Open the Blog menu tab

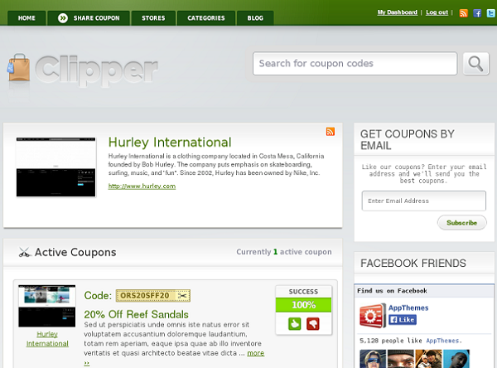(255, 18)
